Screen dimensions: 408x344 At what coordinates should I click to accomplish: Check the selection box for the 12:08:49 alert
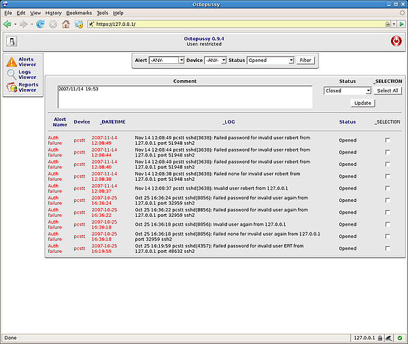pyautogui.click(x=388, y=140)
